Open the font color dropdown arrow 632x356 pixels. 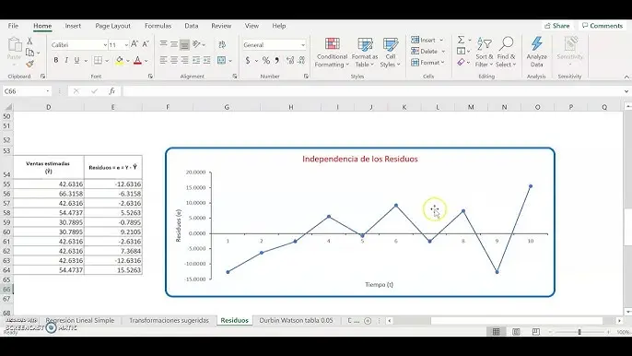[x=146, y=61]
